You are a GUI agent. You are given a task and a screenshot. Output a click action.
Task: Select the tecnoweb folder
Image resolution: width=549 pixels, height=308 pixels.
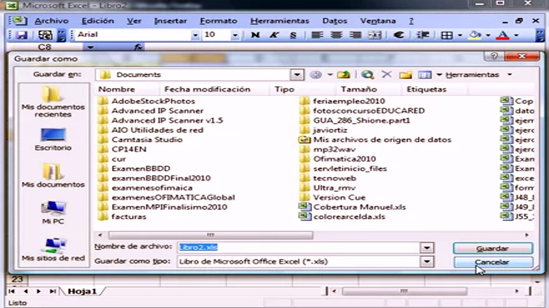328,178
